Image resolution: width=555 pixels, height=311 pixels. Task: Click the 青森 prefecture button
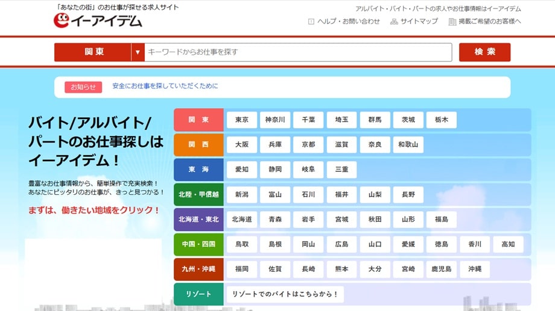click(x=275, y=219)
